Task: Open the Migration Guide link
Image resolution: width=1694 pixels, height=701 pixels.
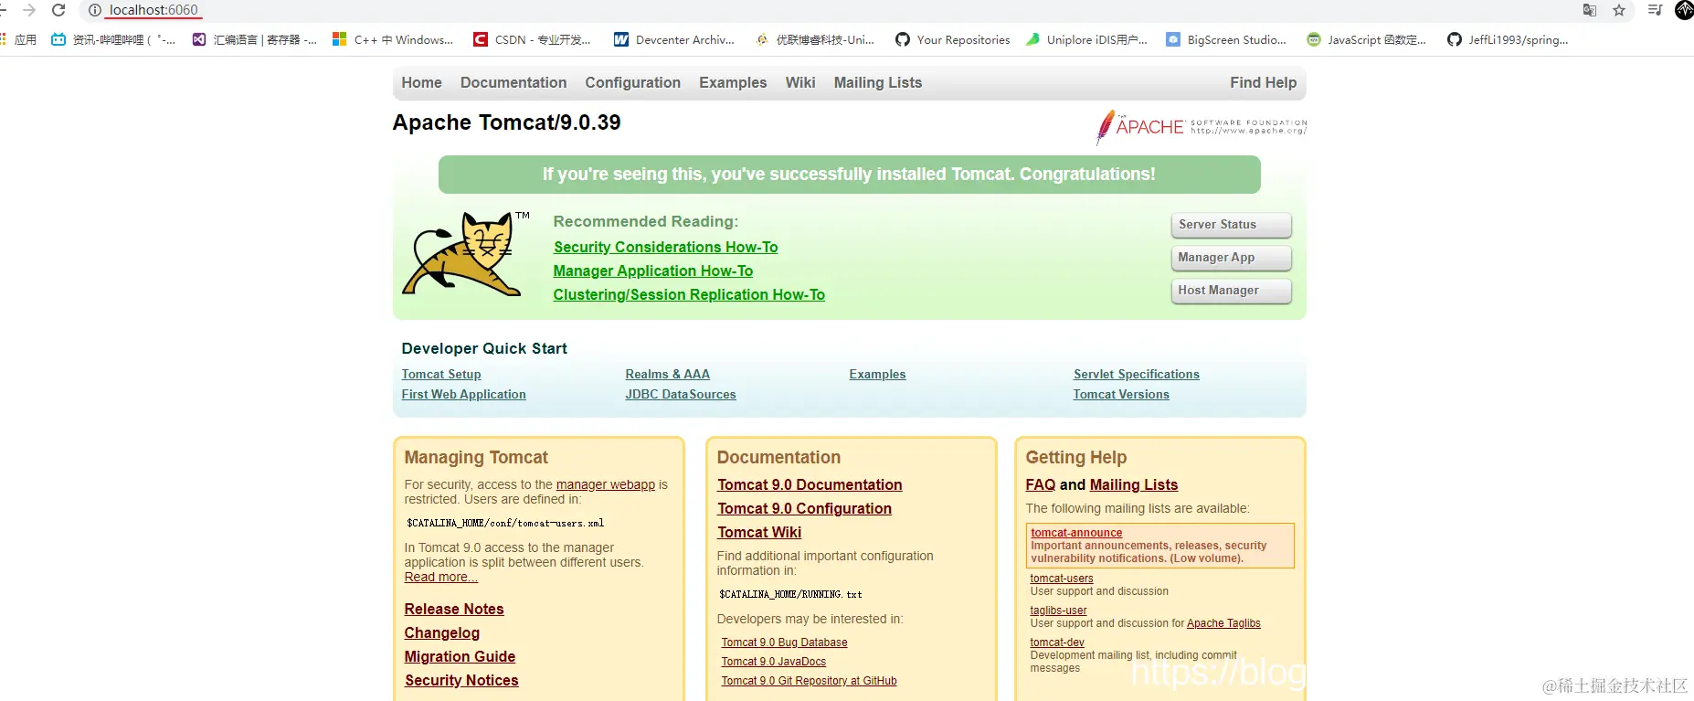Action: coord(460,656)
